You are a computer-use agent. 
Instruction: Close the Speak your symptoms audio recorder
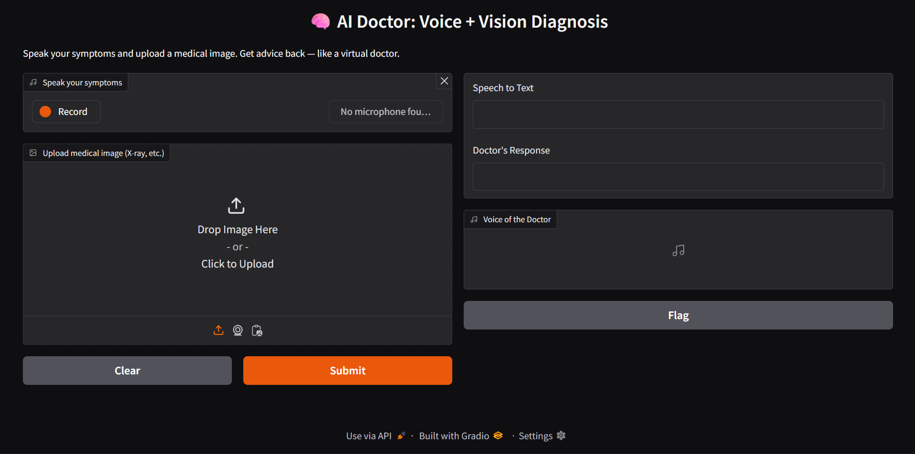pos(444,81)
